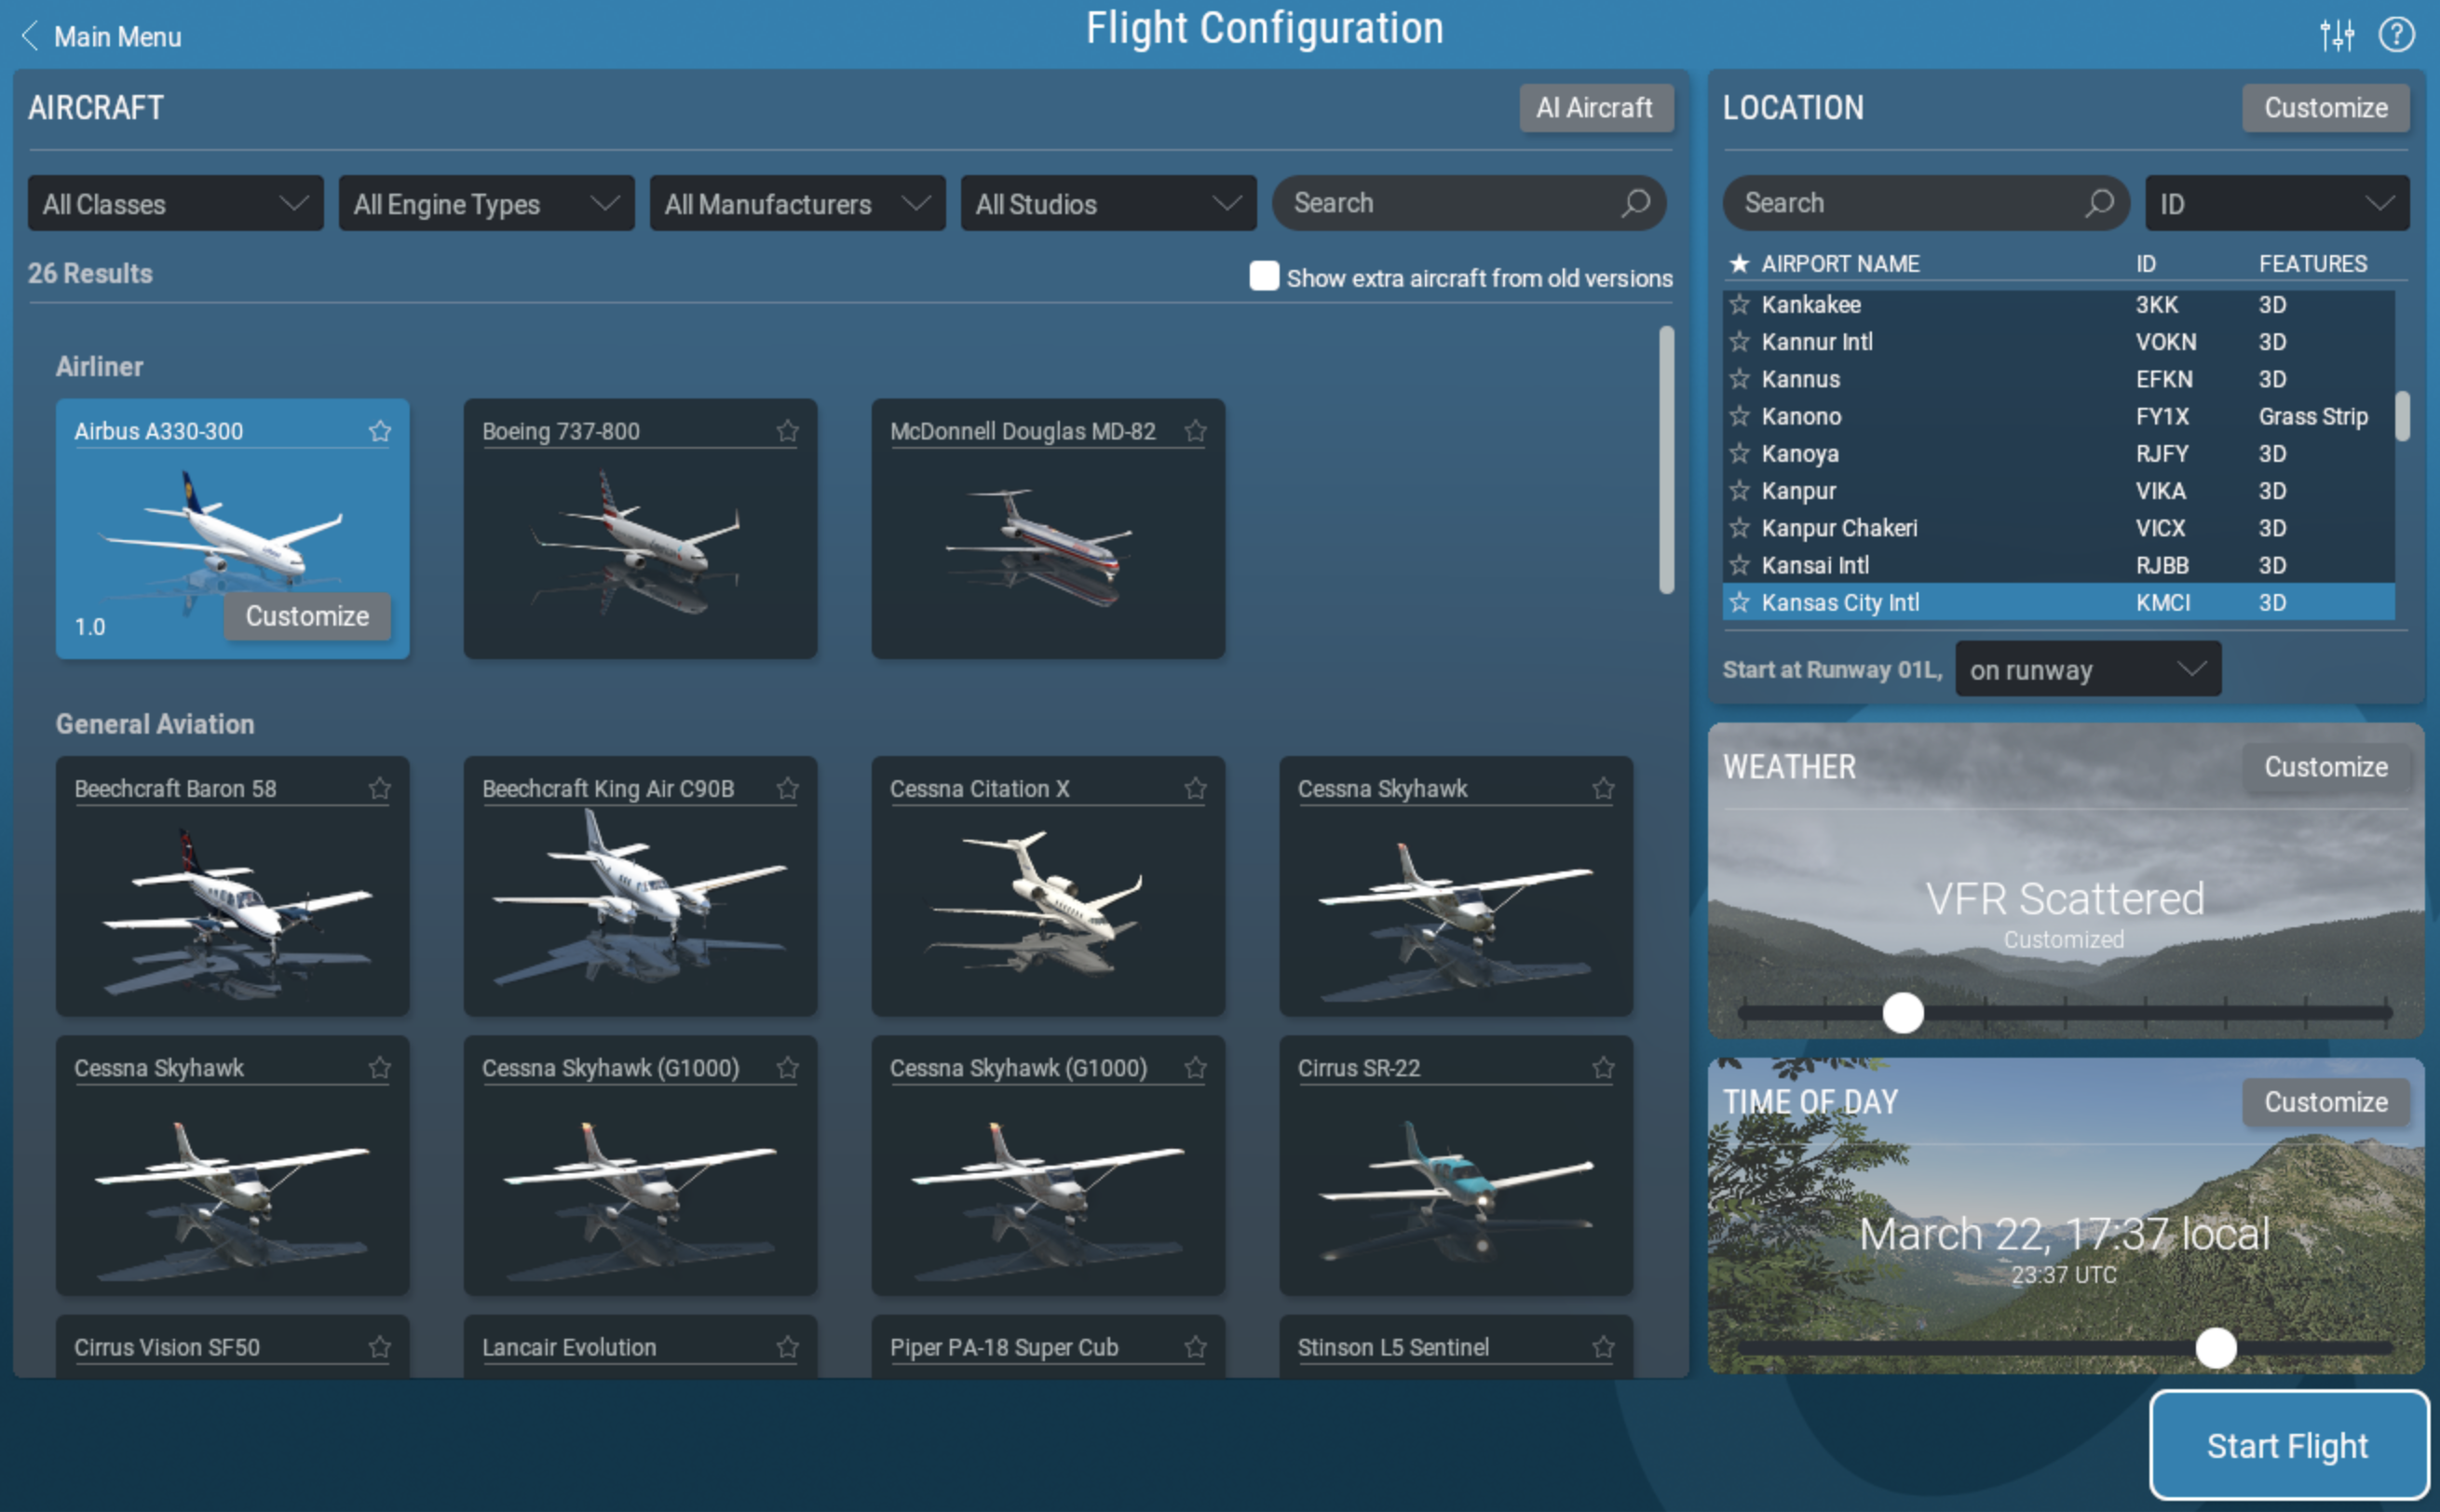Image resolution: width=2440 pixels, height=1512 pixels.
Task: Click the star icon next to Kansas City Intl
Action: point(1742,602)
